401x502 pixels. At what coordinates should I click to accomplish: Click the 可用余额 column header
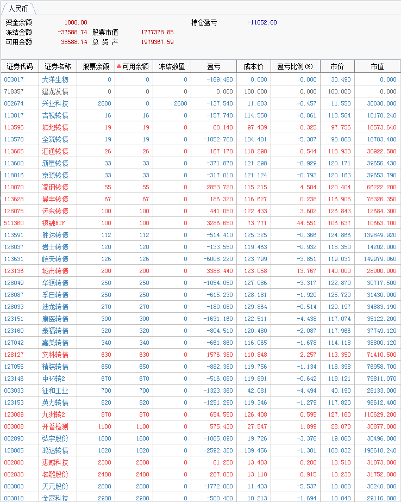[136, 66]
